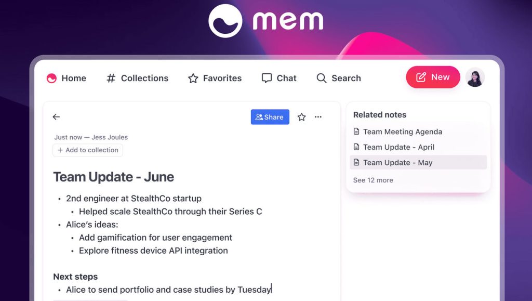Go to Favorites tab
532x301 pixels.
click(x=215, y=78)
